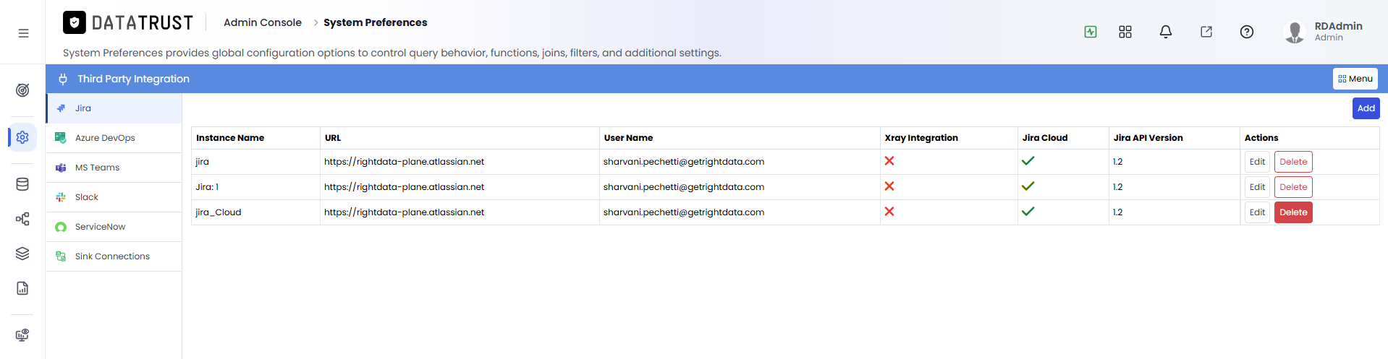This screenshot has height=359, width=1388.
Task: Edit the Jira: 1 instance
Action: click(1257, 187)
